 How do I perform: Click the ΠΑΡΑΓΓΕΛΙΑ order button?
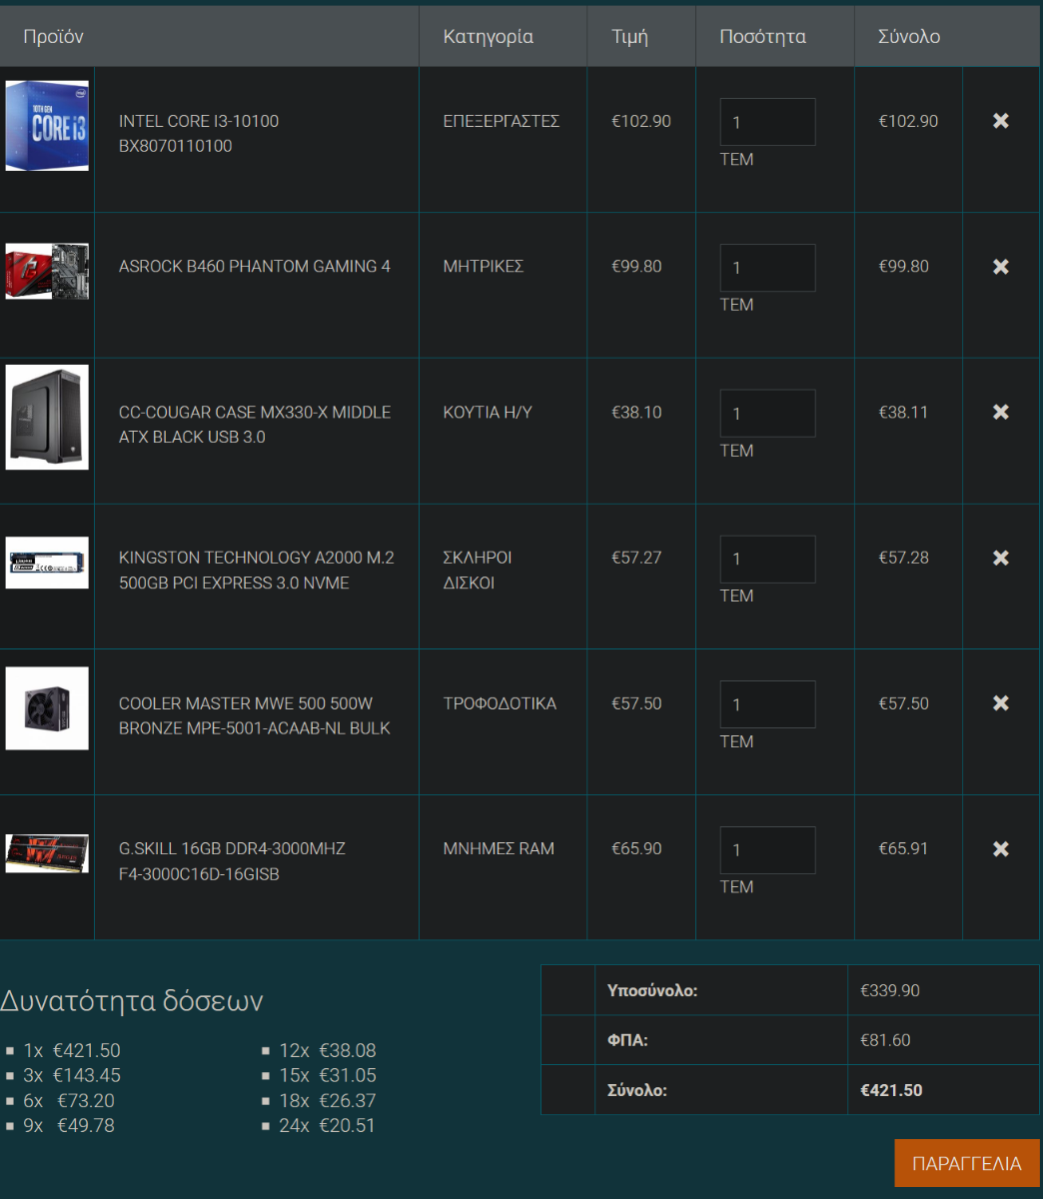(x=967, y=1163)
